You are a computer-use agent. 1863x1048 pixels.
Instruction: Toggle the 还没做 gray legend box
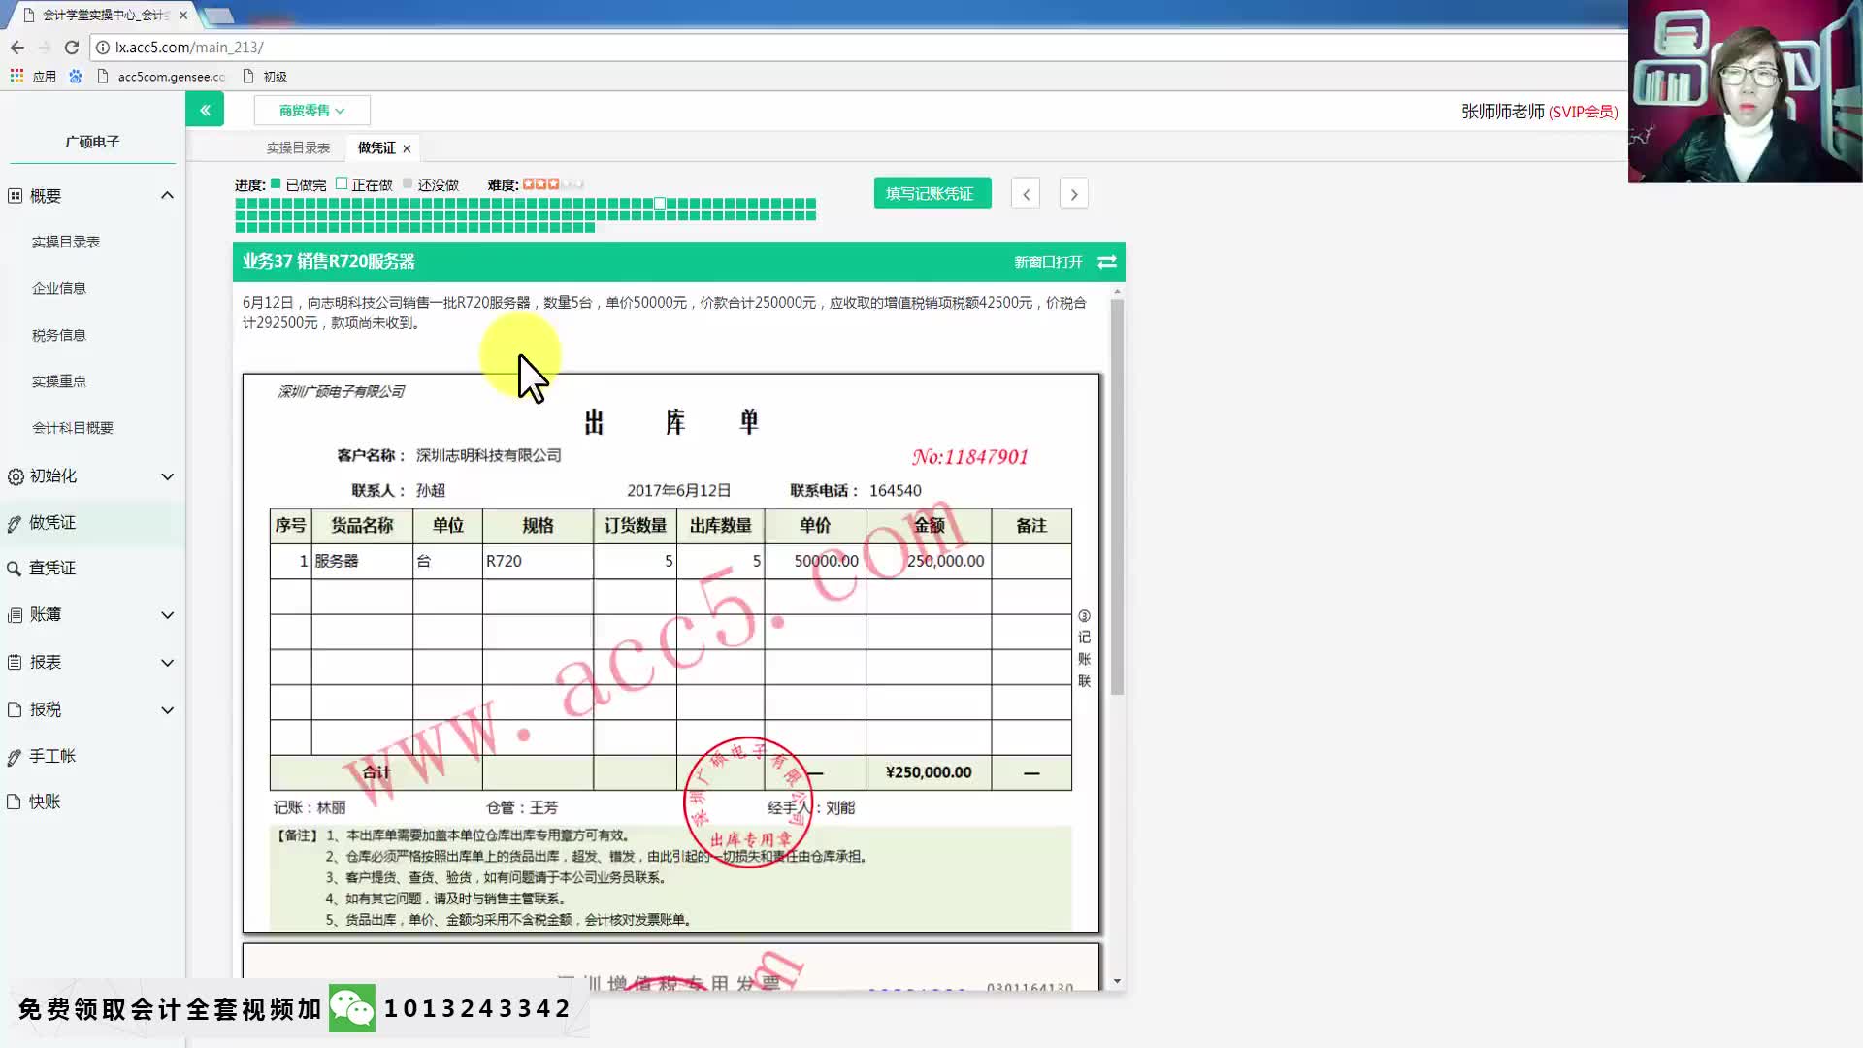(408, 183)
